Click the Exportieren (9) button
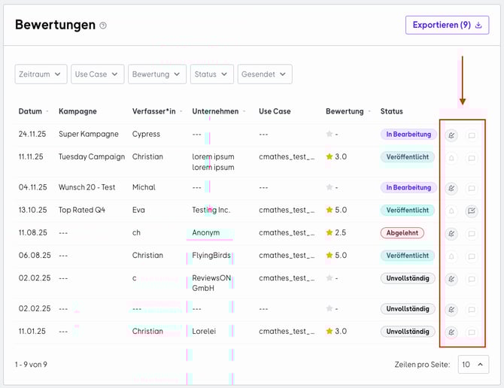Screen dimensions: 504x388 point(447,25)
